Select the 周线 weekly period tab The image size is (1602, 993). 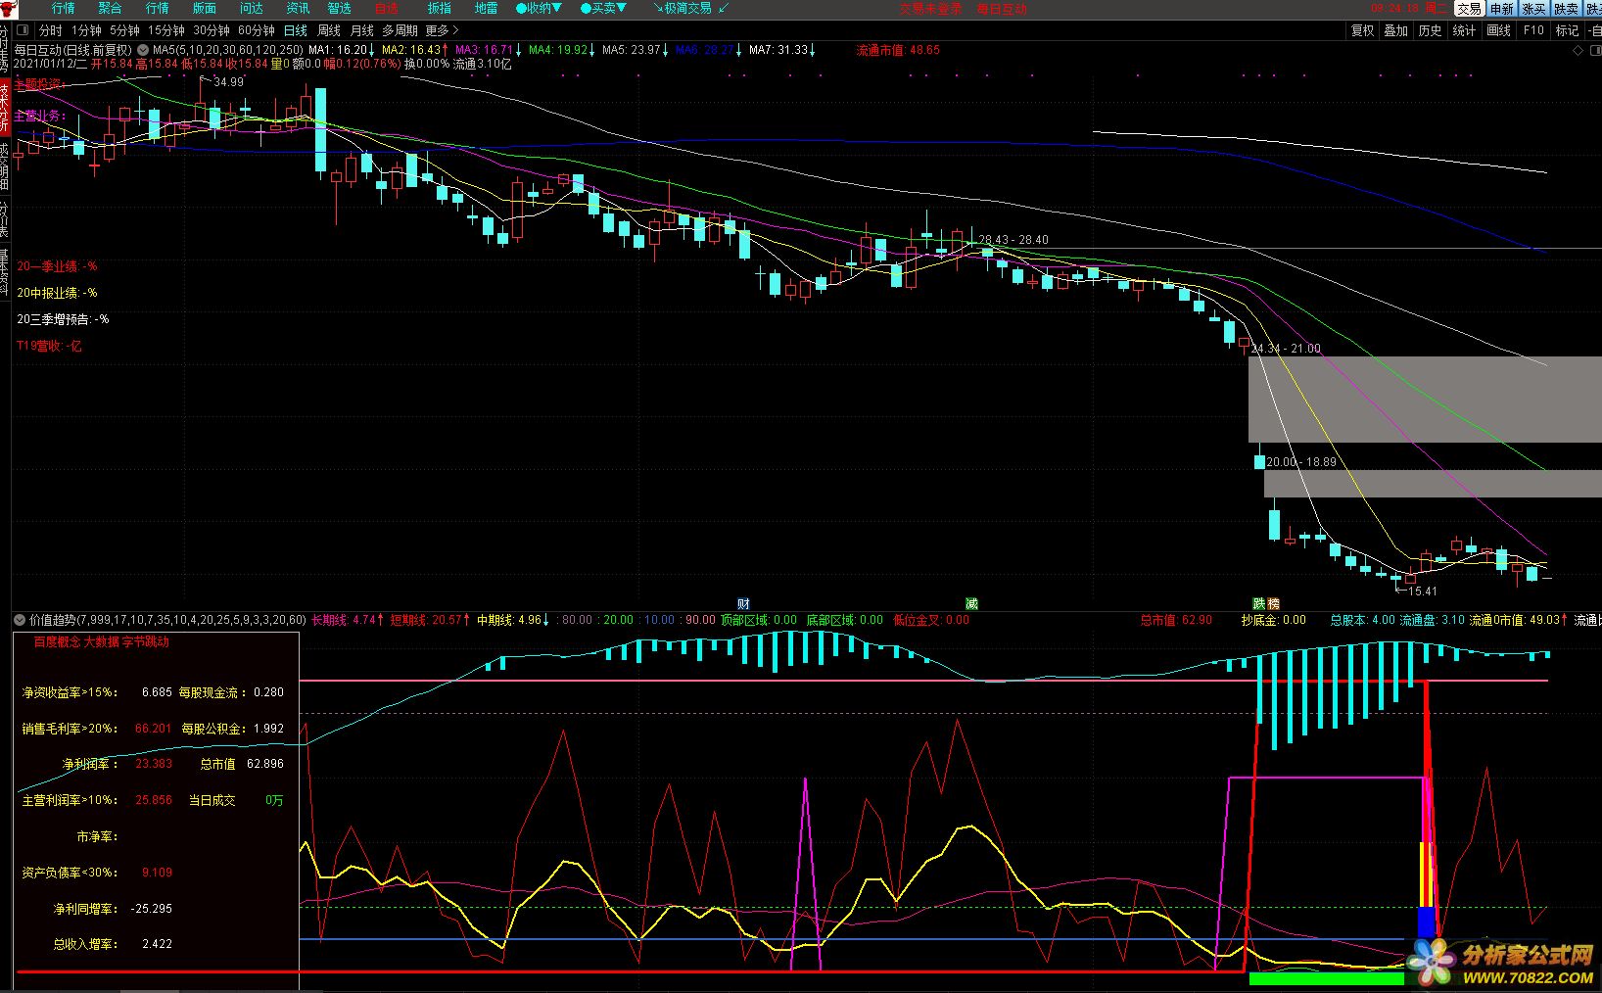329,30
